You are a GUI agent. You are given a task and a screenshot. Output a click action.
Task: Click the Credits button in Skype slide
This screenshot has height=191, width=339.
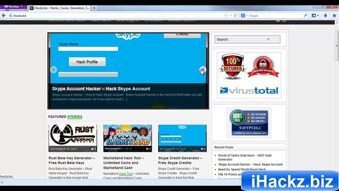[x=182, y=35]
